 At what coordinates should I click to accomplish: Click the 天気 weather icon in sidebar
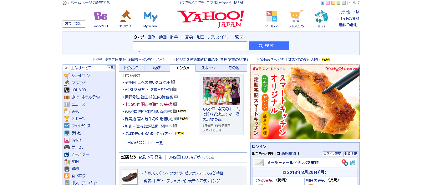[x=67, y=111]
